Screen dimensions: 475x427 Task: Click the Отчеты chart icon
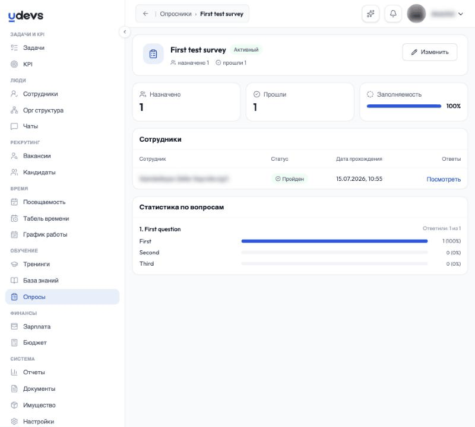click(14, 372)
